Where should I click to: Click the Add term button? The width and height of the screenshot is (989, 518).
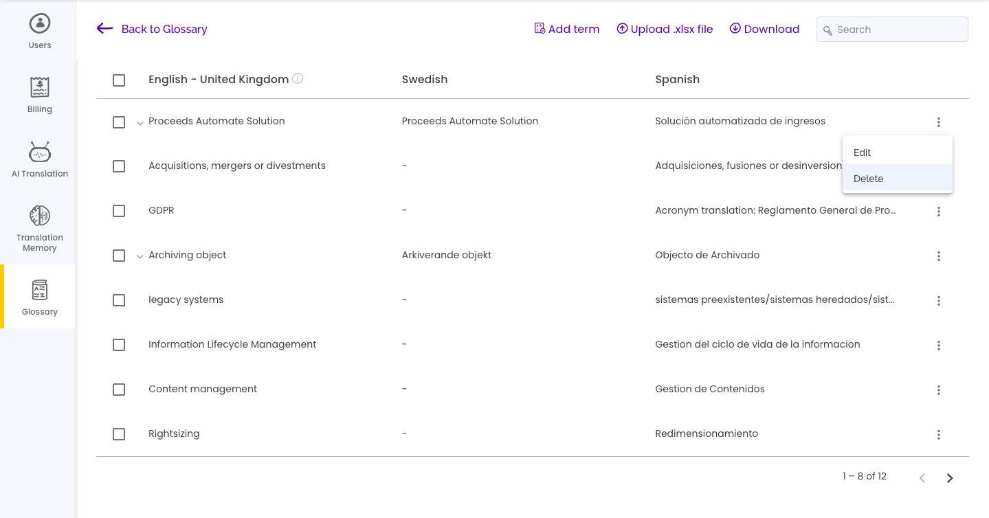click(x=566, y=29)
